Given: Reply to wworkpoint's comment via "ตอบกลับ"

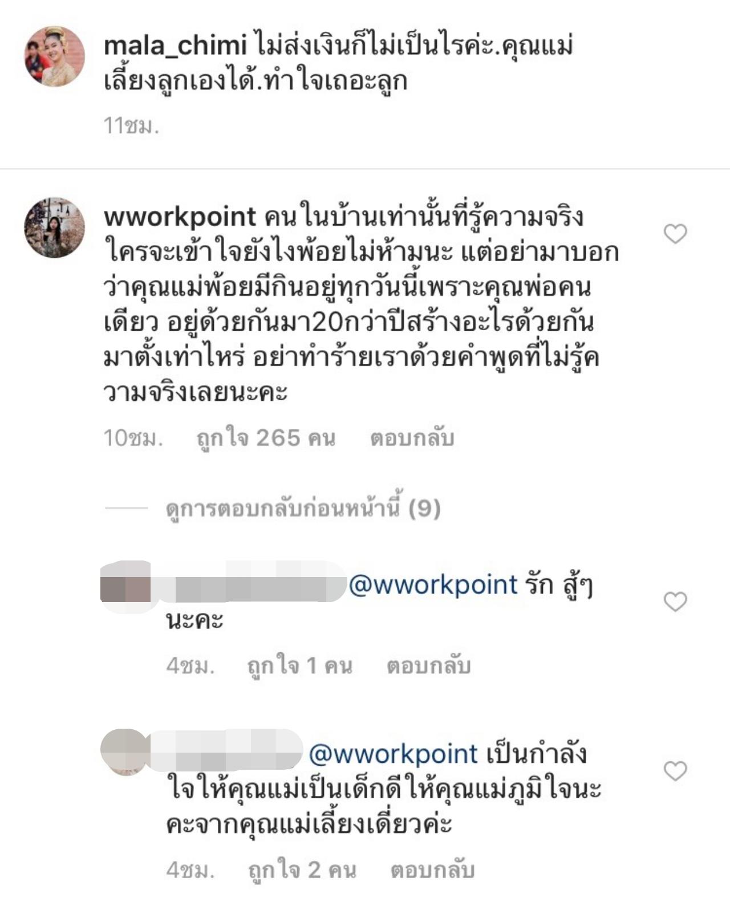Looking at the screenshot, I should (412, 438).
